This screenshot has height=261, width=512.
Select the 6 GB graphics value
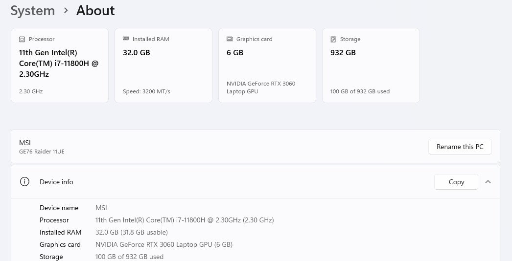[235, 52]
